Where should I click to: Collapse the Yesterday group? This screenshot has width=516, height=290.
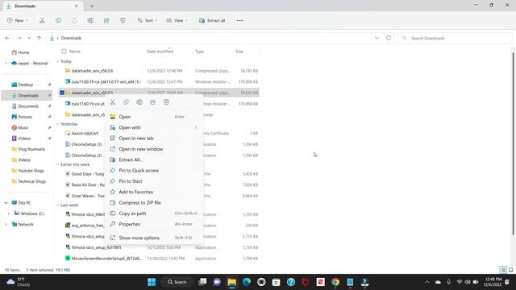coord(57,124)
